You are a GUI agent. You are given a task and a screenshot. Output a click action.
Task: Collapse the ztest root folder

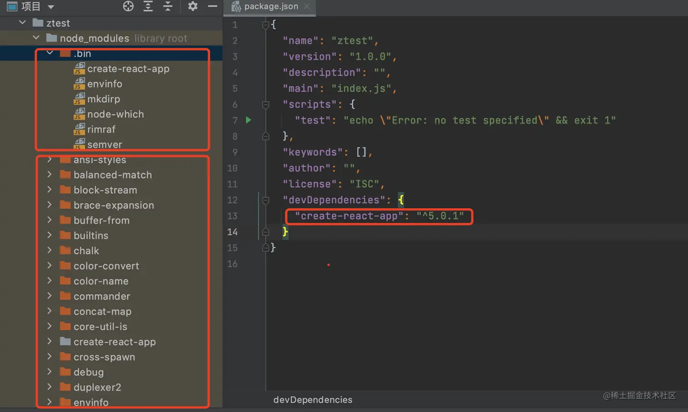(x=22, y=22)
